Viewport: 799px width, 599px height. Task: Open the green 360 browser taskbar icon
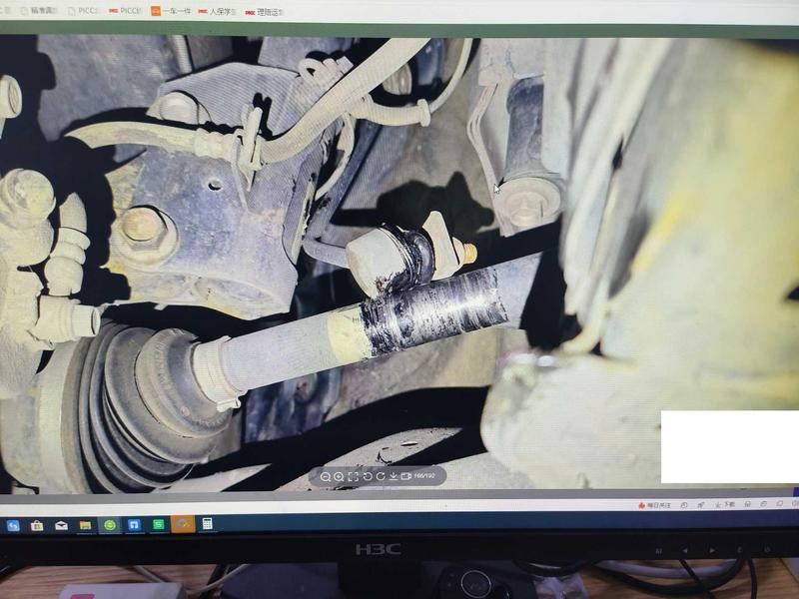tap(109, 525)
